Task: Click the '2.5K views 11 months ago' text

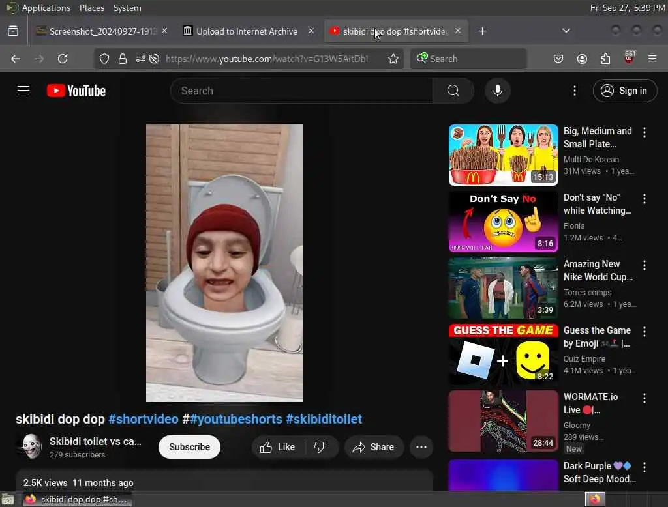Action: click(78, 483)
